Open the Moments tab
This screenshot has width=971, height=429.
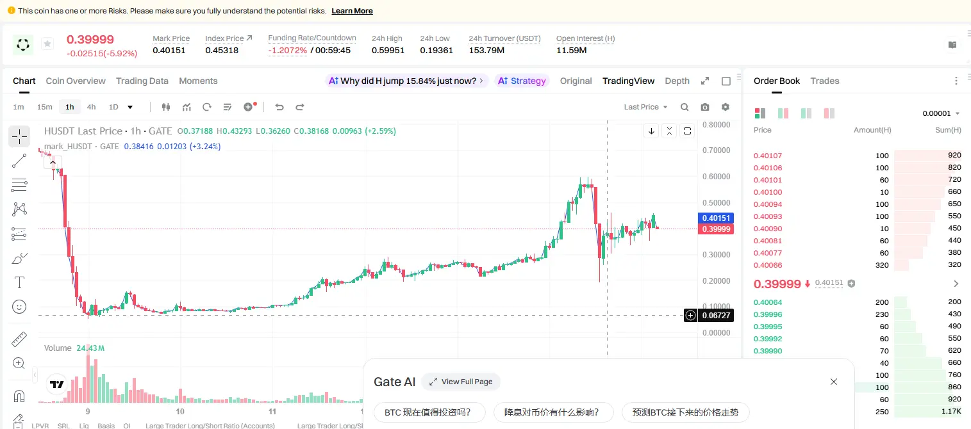coord(198,81)
